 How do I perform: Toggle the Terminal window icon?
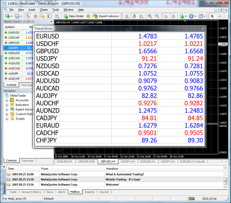tap(50, 16)
